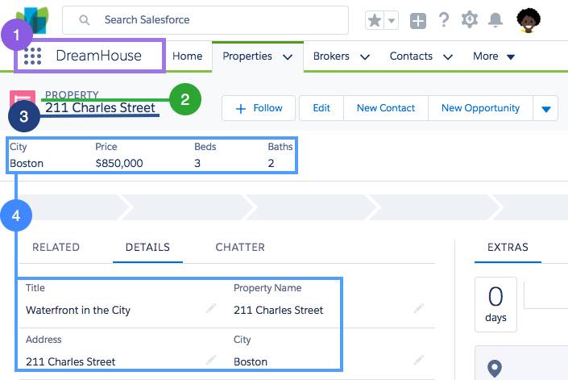The image size is (568, 380).
Task: Switch to the Related tab
Action: click(56, 248)
